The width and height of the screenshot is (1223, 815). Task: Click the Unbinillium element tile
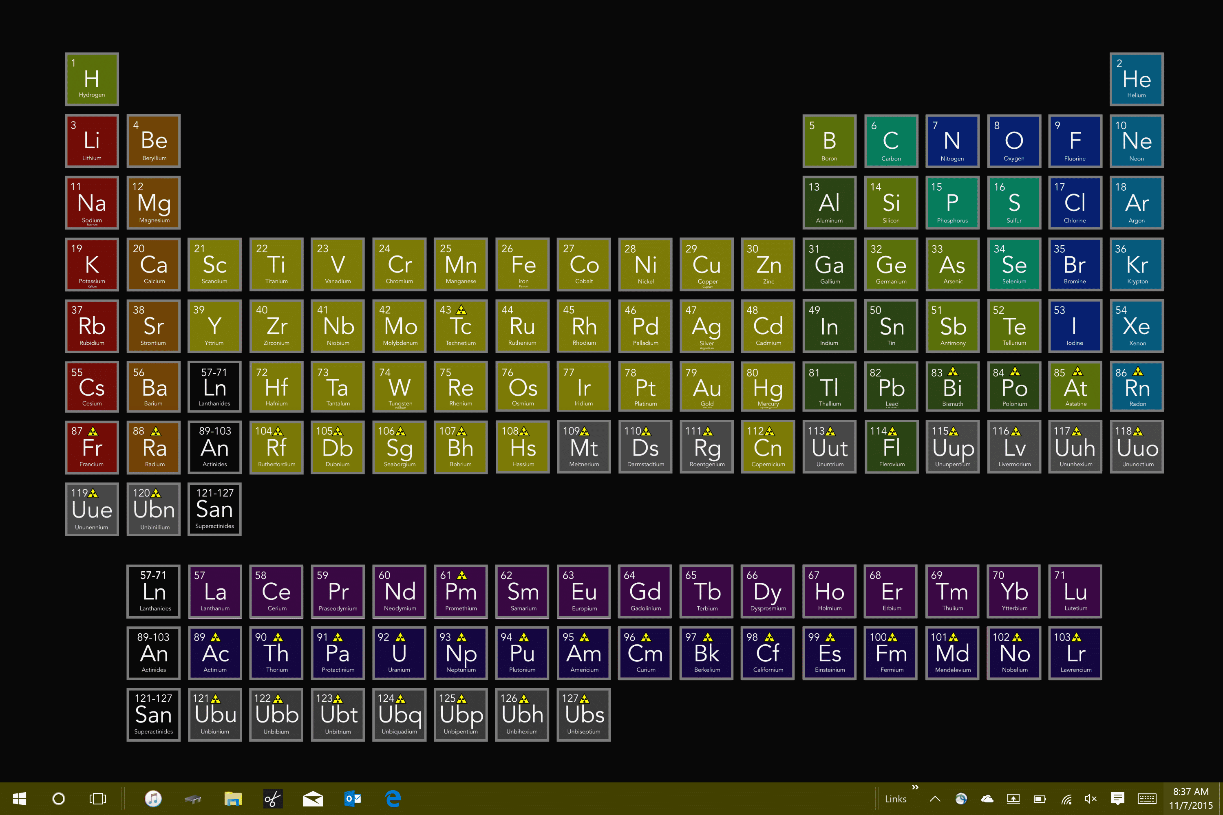coord(153,509)
